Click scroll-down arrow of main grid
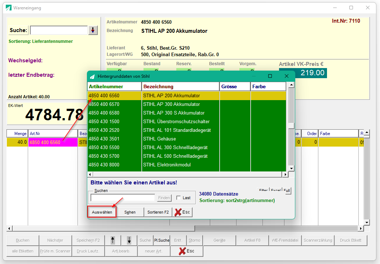380x264 pixels. click(x=367, y=223)
